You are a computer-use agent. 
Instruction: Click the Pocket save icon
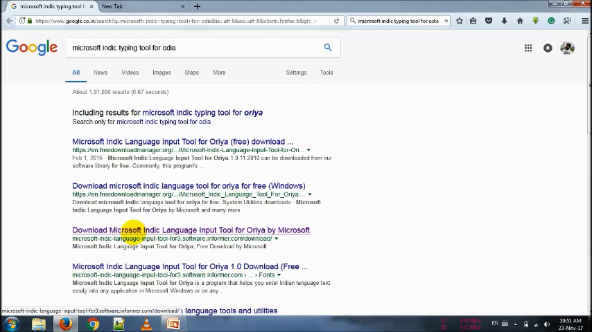[489, 21]
